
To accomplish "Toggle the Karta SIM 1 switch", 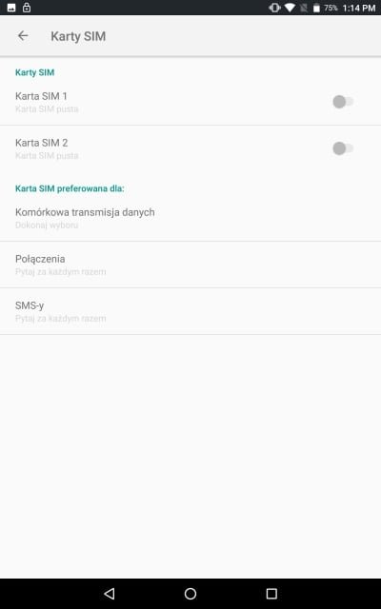I will click(x=343, y=102).
